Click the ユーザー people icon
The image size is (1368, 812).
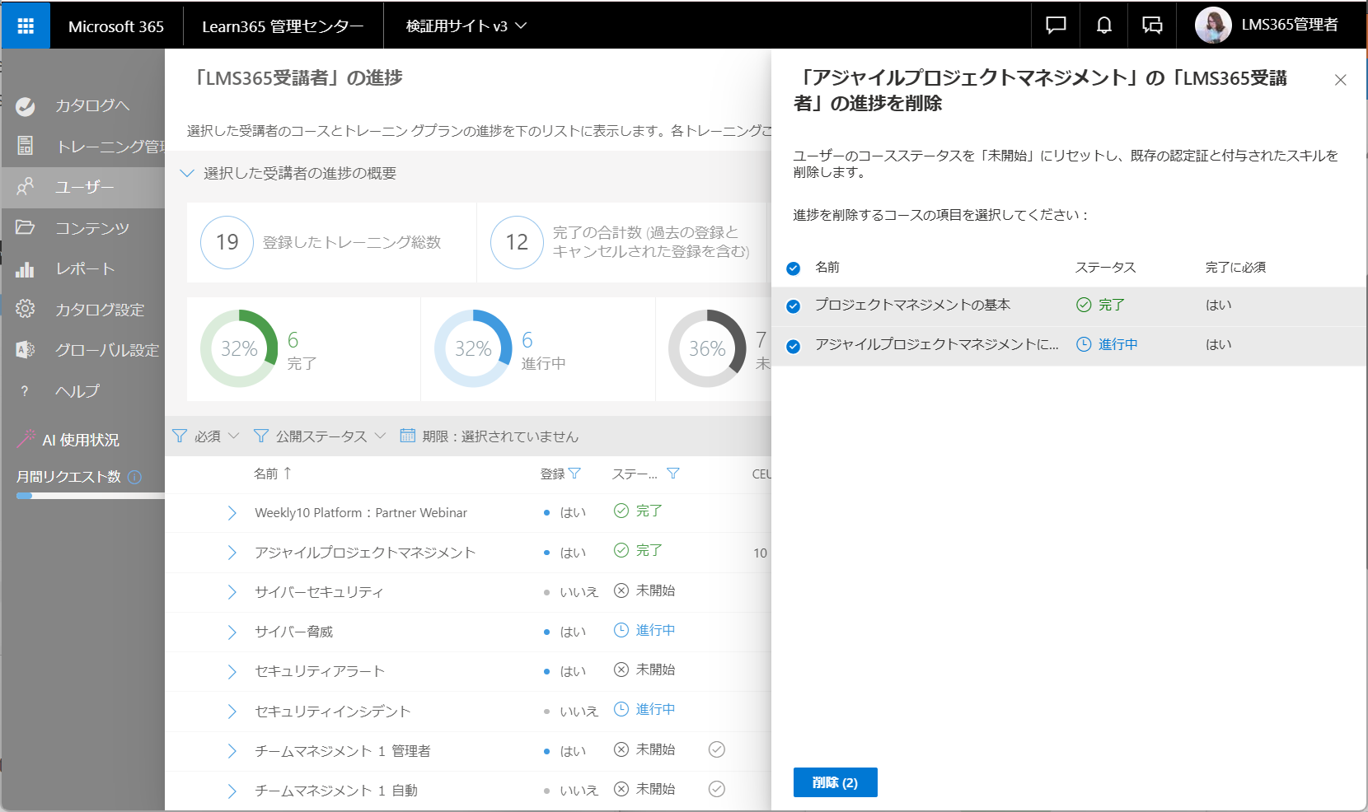pyautogui.click(x=26, y=187)
